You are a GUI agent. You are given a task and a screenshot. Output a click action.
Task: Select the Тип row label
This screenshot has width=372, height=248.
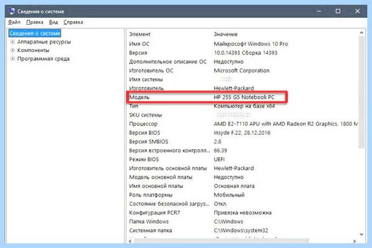(x=133, y=106)
